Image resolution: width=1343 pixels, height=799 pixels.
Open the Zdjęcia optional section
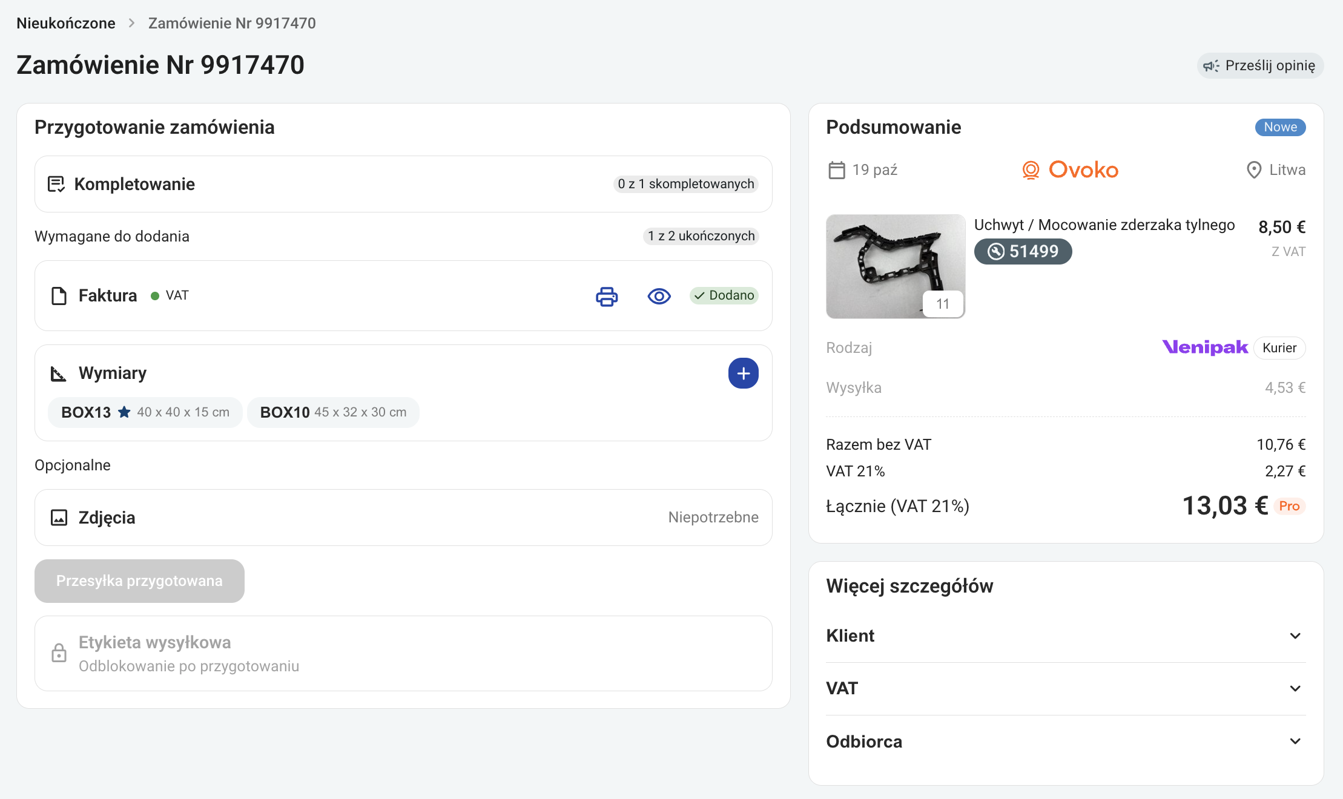(403, 518)
